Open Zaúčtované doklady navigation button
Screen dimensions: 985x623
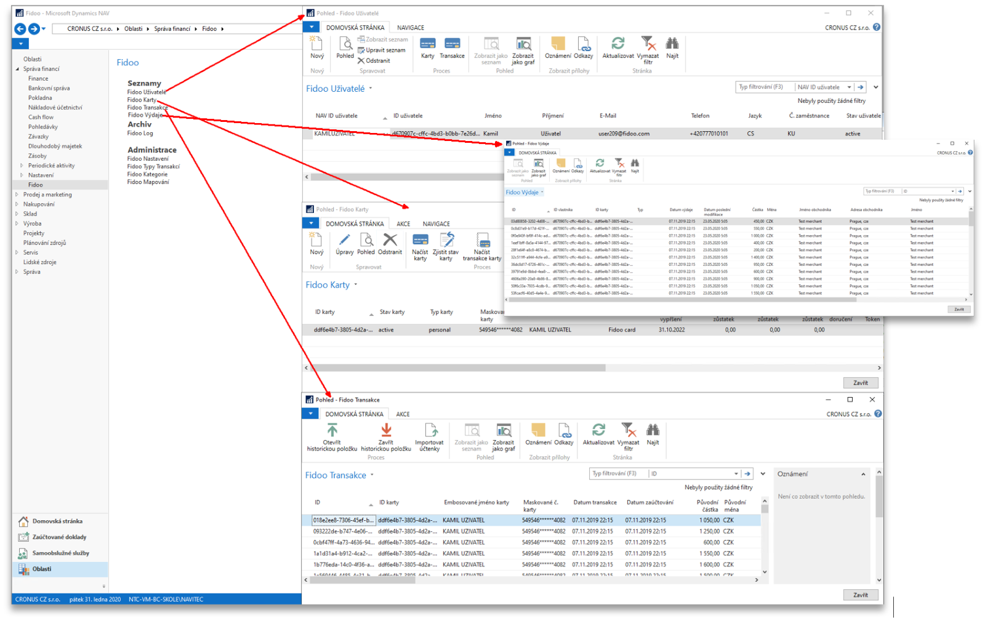60,537
